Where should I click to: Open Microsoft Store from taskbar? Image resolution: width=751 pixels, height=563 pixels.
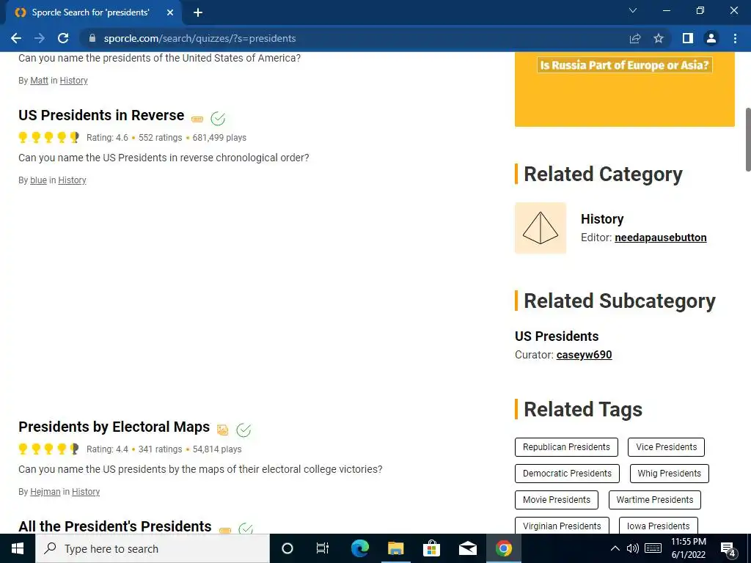(x=431, y=548)
